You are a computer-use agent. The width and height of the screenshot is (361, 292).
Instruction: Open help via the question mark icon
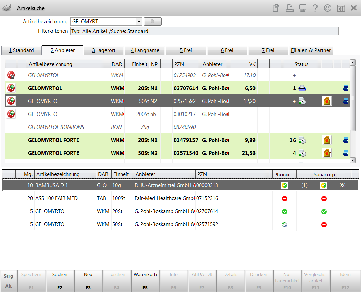coord(315,8)
